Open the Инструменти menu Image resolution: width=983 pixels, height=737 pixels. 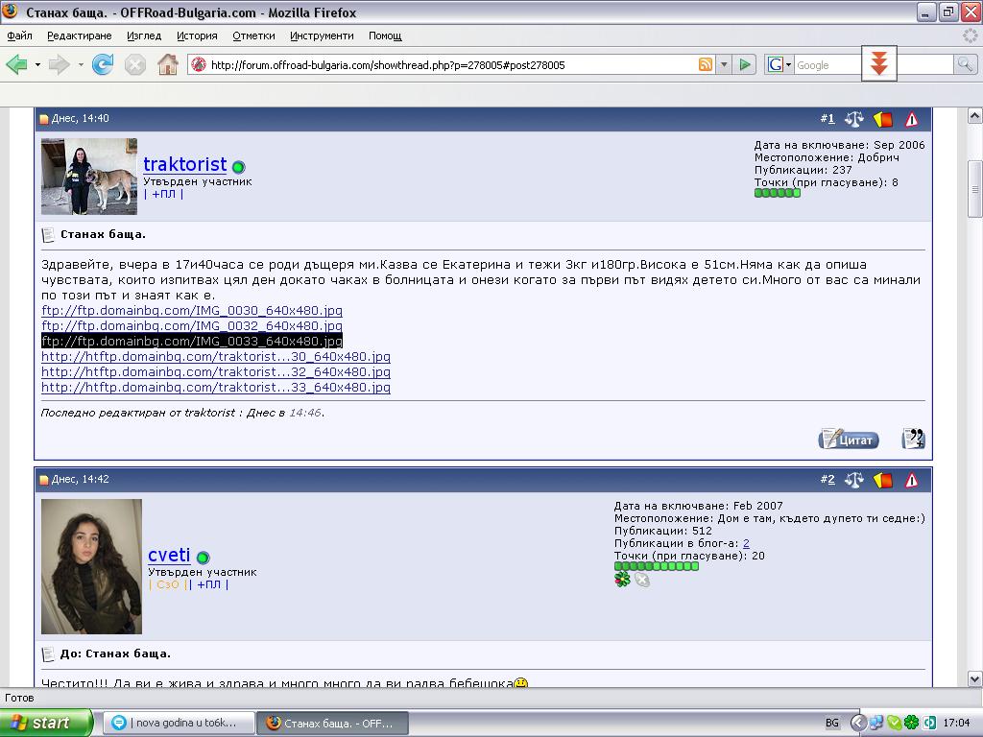[322, 36]
